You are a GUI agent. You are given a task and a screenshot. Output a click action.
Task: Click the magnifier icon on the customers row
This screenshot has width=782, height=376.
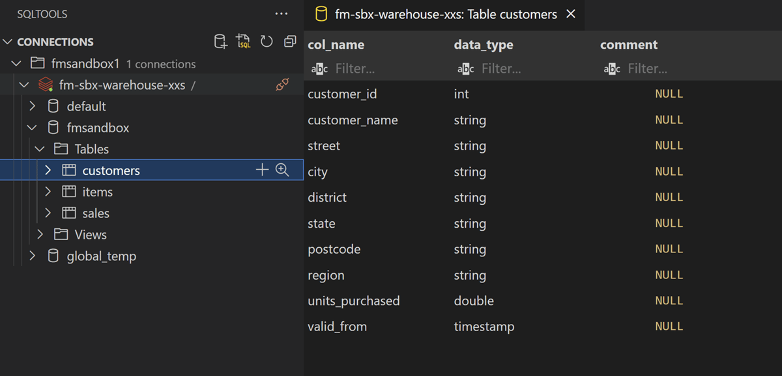coord(282,170)
